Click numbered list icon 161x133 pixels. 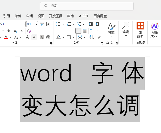tap(69, 24)
